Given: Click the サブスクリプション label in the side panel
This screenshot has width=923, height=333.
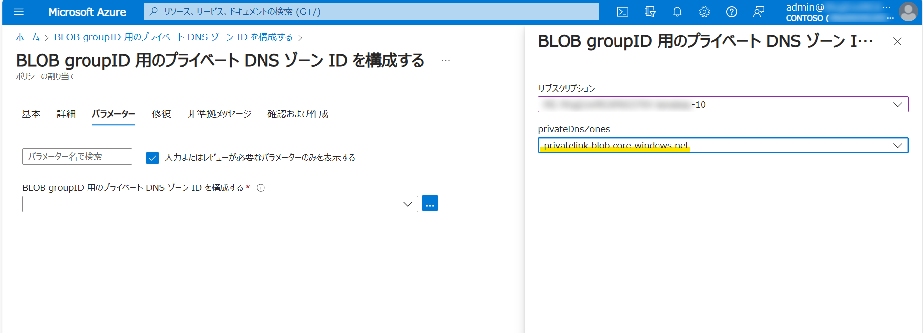Looking at the screenshot, I should click(x=567, y=88).
